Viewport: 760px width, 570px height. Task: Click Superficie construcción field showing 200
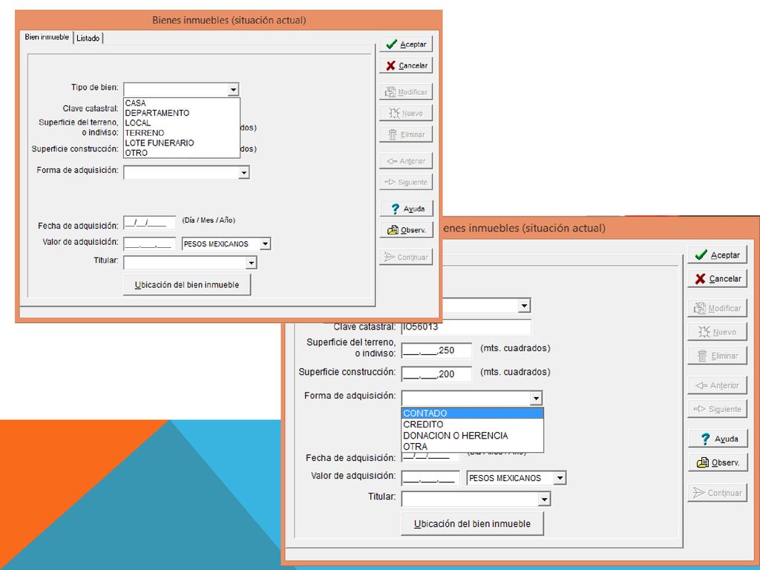pos(436,374)
